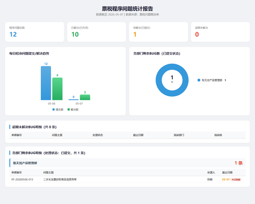Click the data date 2026-05-07 subtitle line

point(127,14)
